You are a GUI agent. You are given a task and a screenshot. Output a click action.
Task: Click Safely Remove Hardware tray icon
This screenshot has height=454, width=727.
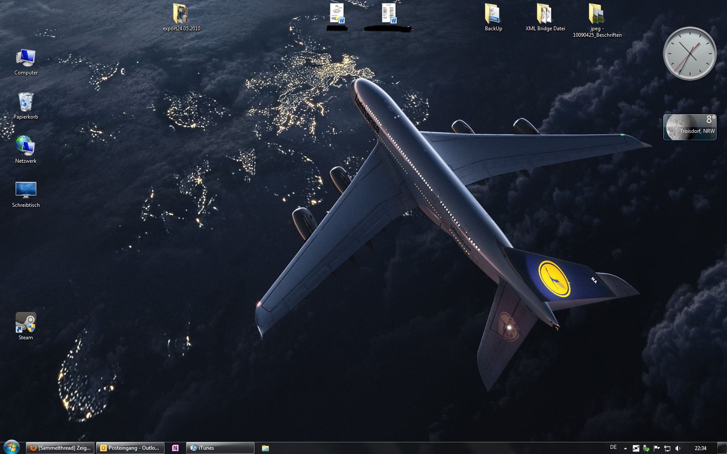[x=646, y=448]
